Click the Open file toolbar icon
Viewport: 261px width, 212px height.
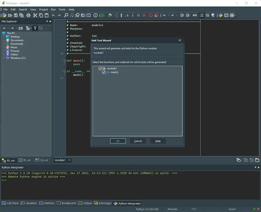(x=10, y=15)
